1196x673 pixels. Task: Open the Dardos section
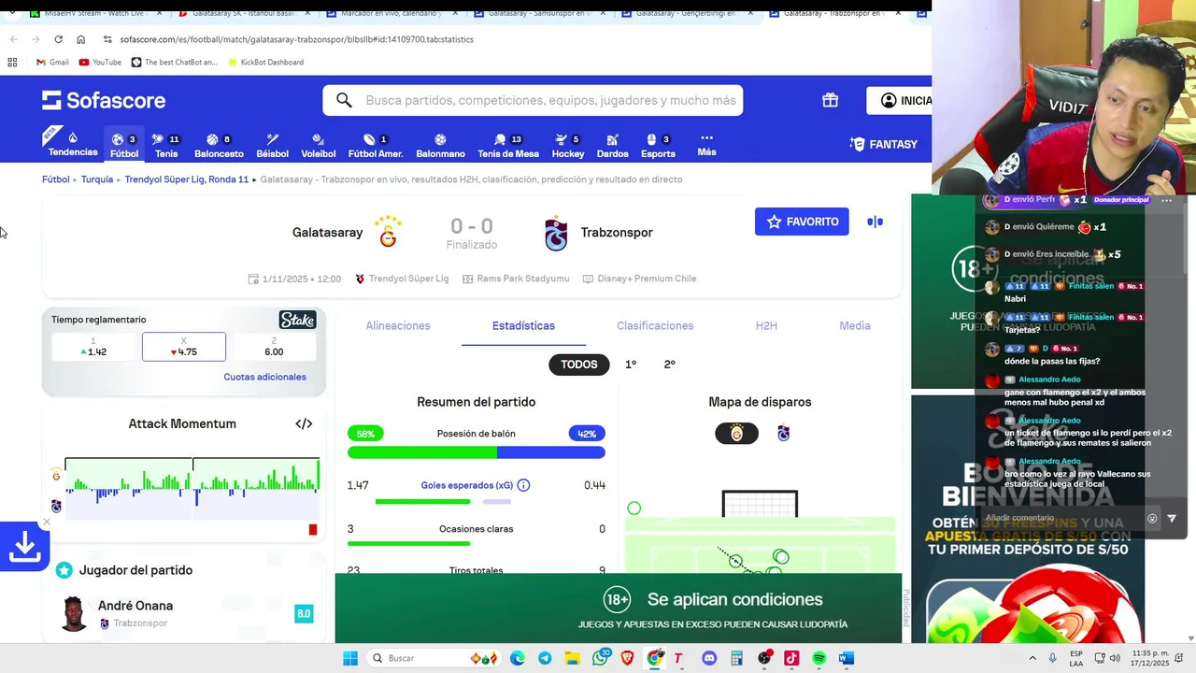[x=612, y=144]
